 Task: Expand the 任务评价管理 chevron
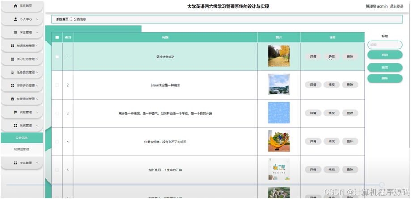click(37, 86)
